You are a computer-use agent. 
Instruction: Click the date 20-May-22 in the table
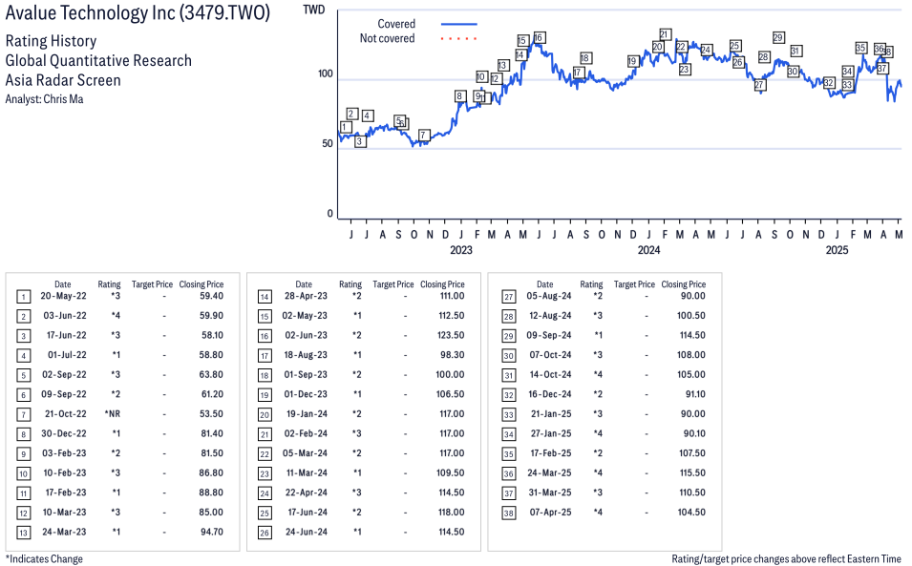click(x=63, y=296)
